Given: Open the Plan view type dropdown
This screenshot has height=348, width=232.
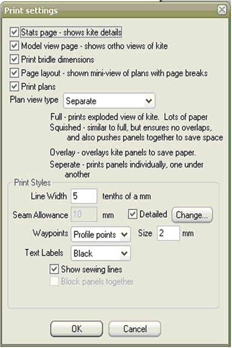Looking at the screenshot, I should pos(109,101).
